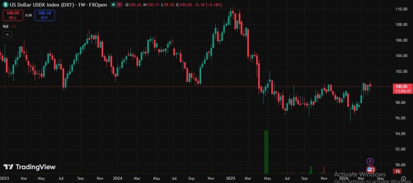Click the green dollar symbol logo icon

tap(6, 4)
